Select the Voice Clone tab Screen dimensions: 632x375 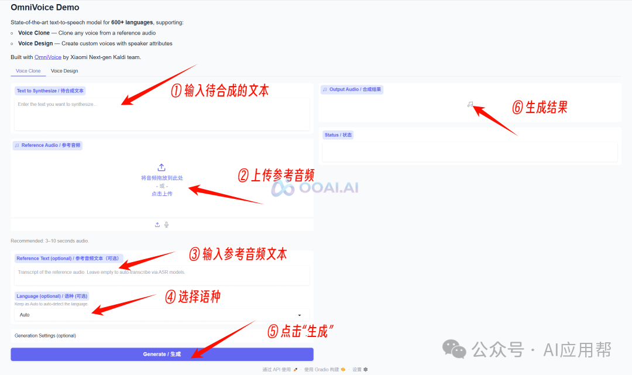[x=28, y=70]
